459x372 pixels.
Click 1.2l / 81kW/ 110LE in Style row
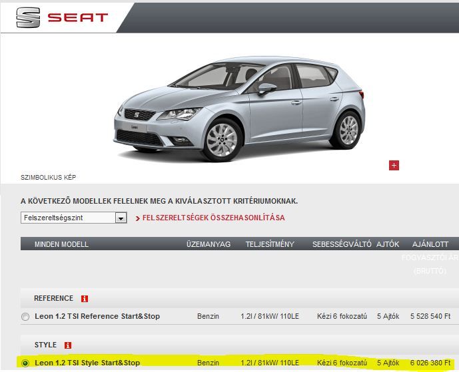click(270, 363)
